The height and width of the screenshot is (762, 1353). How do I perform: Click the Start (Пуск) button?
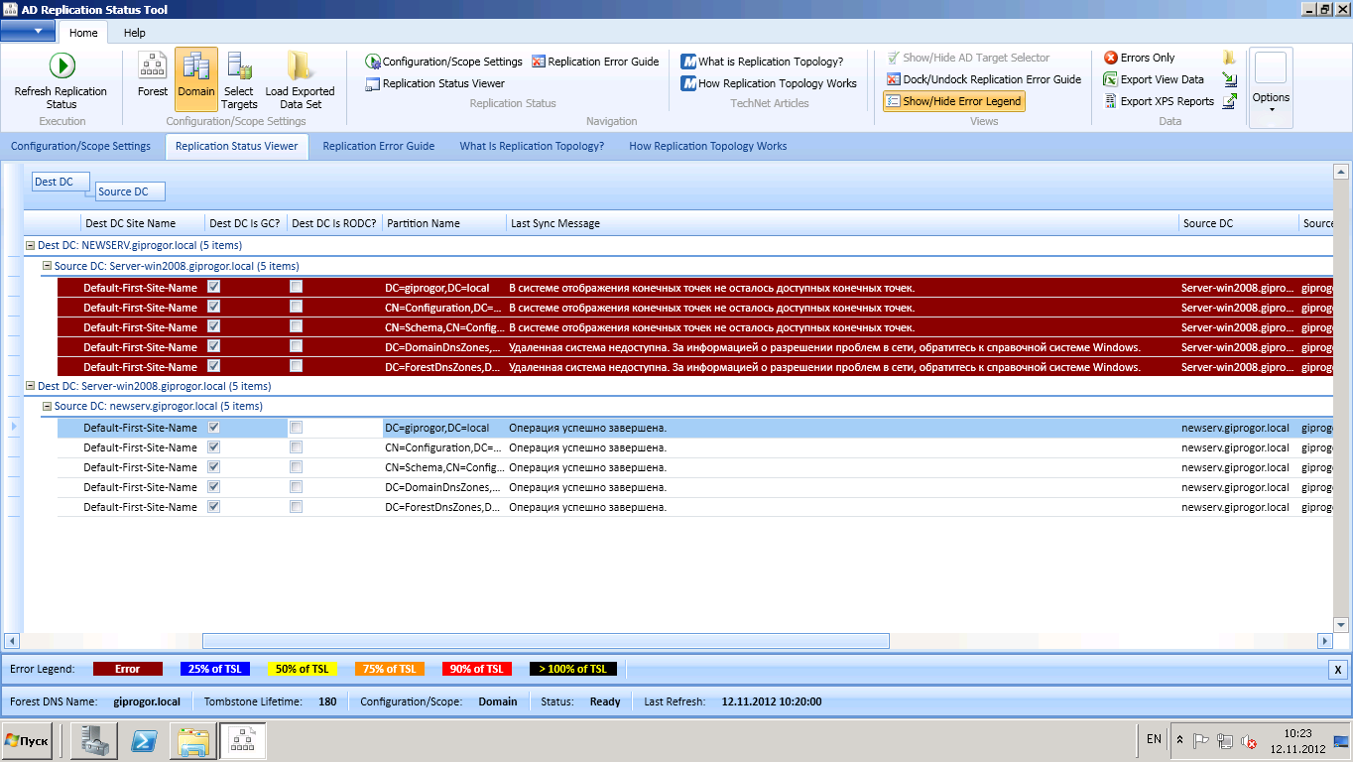[27, 741]
